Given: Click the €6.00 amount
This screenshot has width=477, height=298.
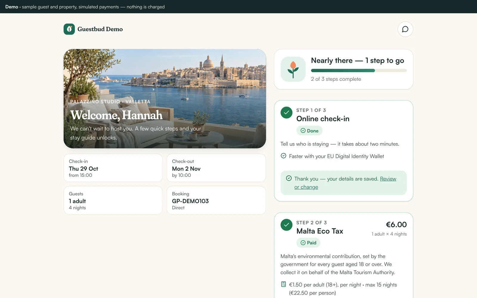Looking at the screenshot, I should point(396,224).
